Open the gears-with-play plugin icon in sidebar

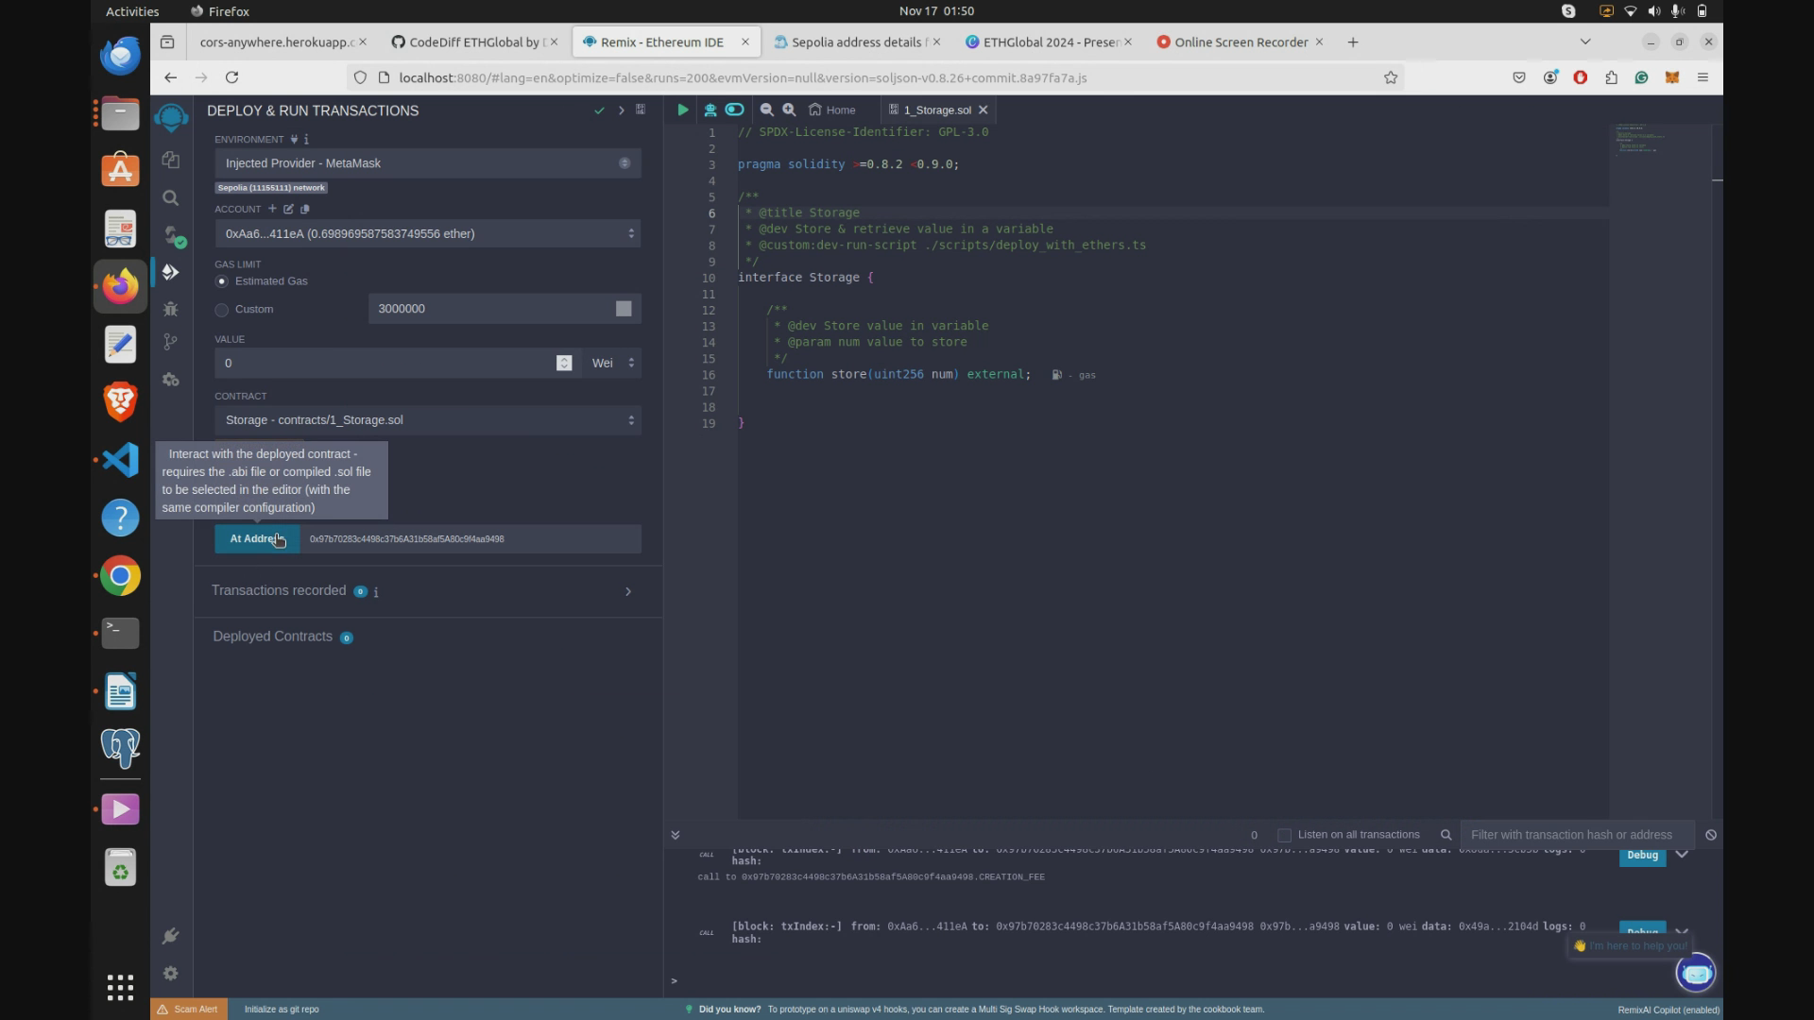171,380
